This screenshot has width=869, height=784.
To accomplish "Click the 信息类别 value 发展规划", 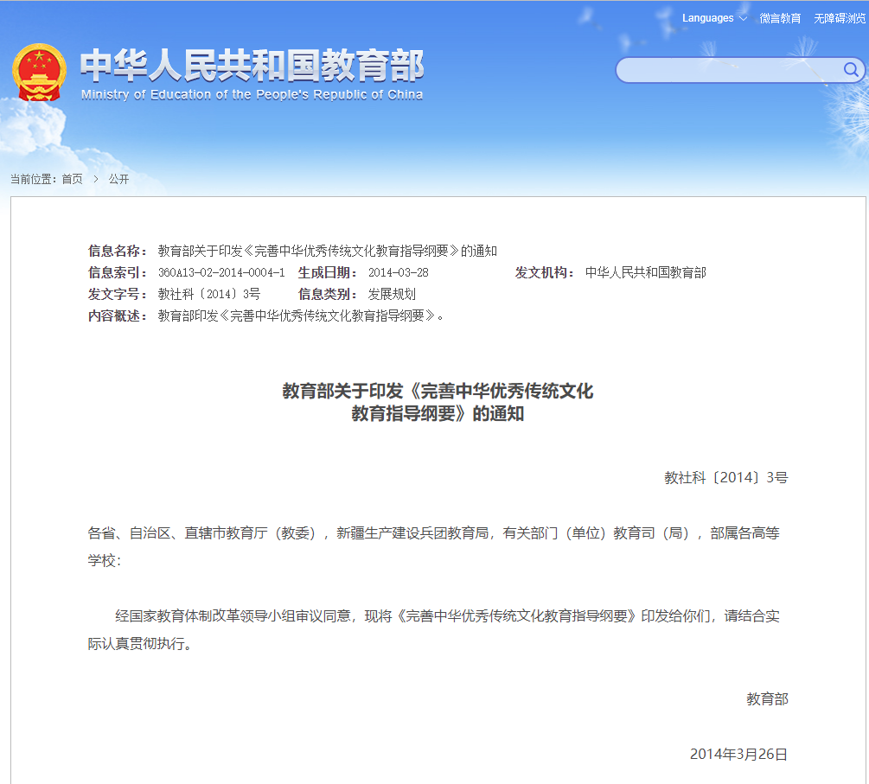I will tap(392, 294).
